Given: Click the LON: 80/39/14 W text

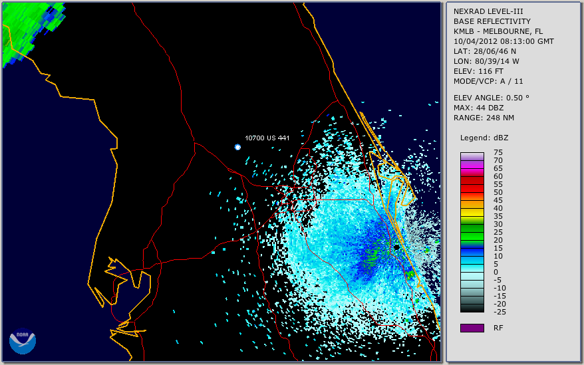Looking at the screenshot, I should (486, 61).
